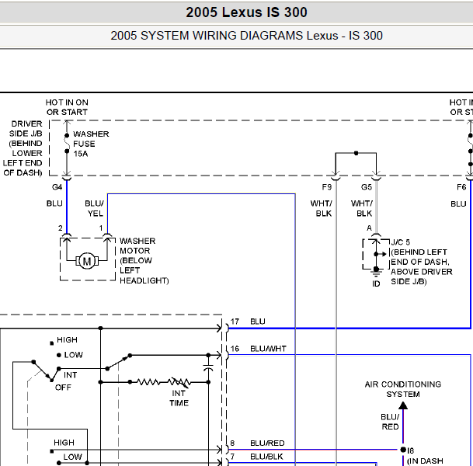Image resolution: width=473 pixels, height=466 pixels.
Task: Click the washer fuse symbol
Action: coord(67,143)
